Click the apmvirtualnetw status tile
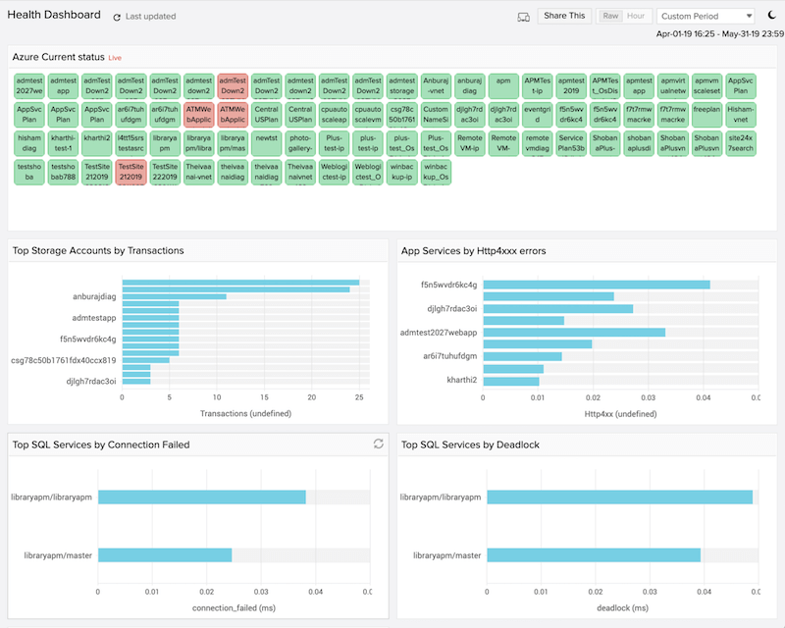This screenshot has height=628, width=785. tap(673, 85)
